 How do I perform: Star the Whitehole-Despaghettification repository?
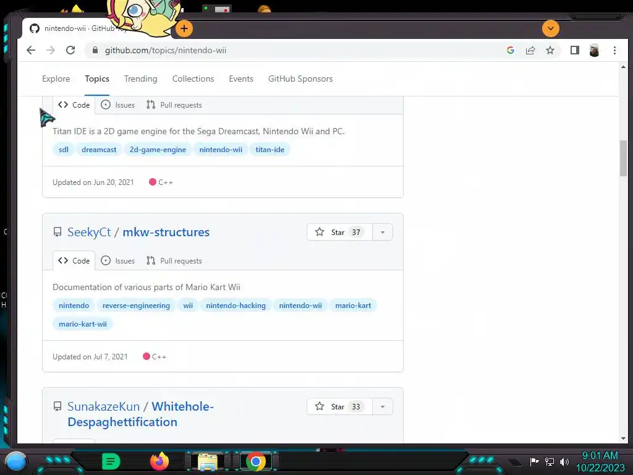point(339,407)
